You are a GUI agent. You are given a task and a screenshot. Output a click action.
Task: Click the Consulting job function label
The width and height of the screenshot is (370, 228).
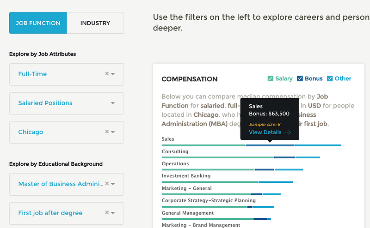click(175, 151)
